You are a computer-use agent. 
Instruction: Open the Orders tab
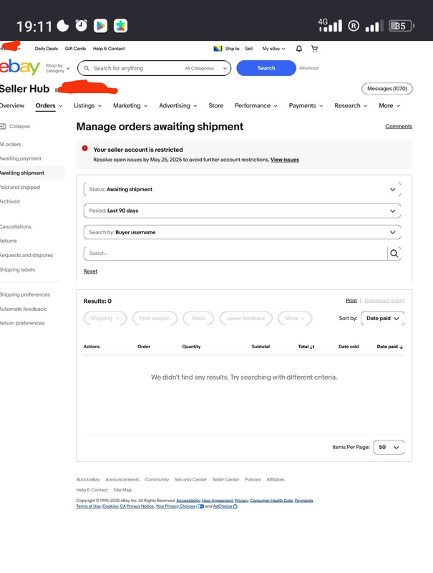pos(49,105)
